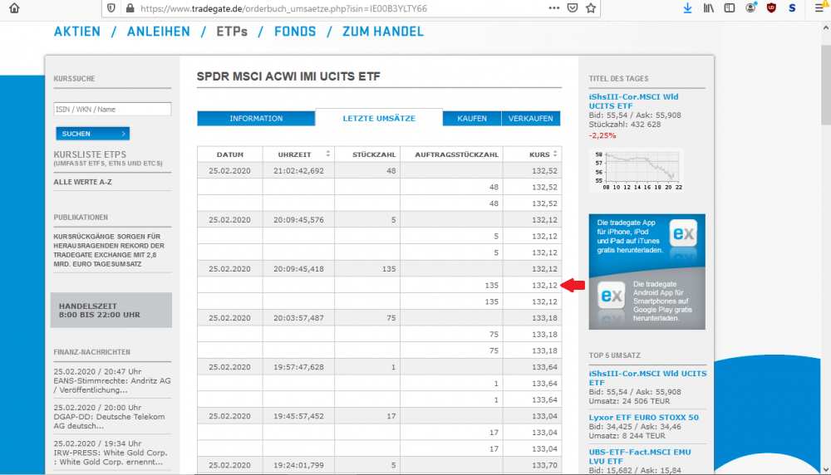The width and height of the screenshot is (831, 475).
Task: Open the Firefox hamburger menu
Action: (x=819, y=8)
